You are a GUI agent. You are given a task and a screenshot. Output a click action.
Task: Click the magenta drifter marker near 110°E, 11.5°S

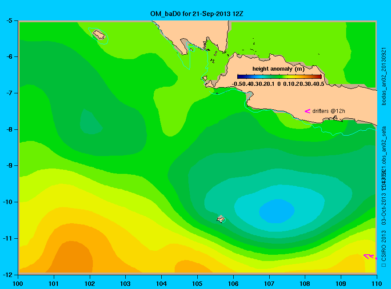coord(370,257)
